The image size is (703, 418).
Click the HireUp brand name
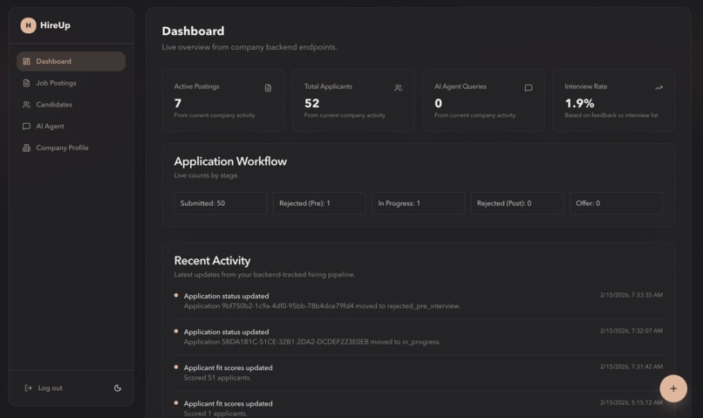pyautogui.click(x=55, y=25)
